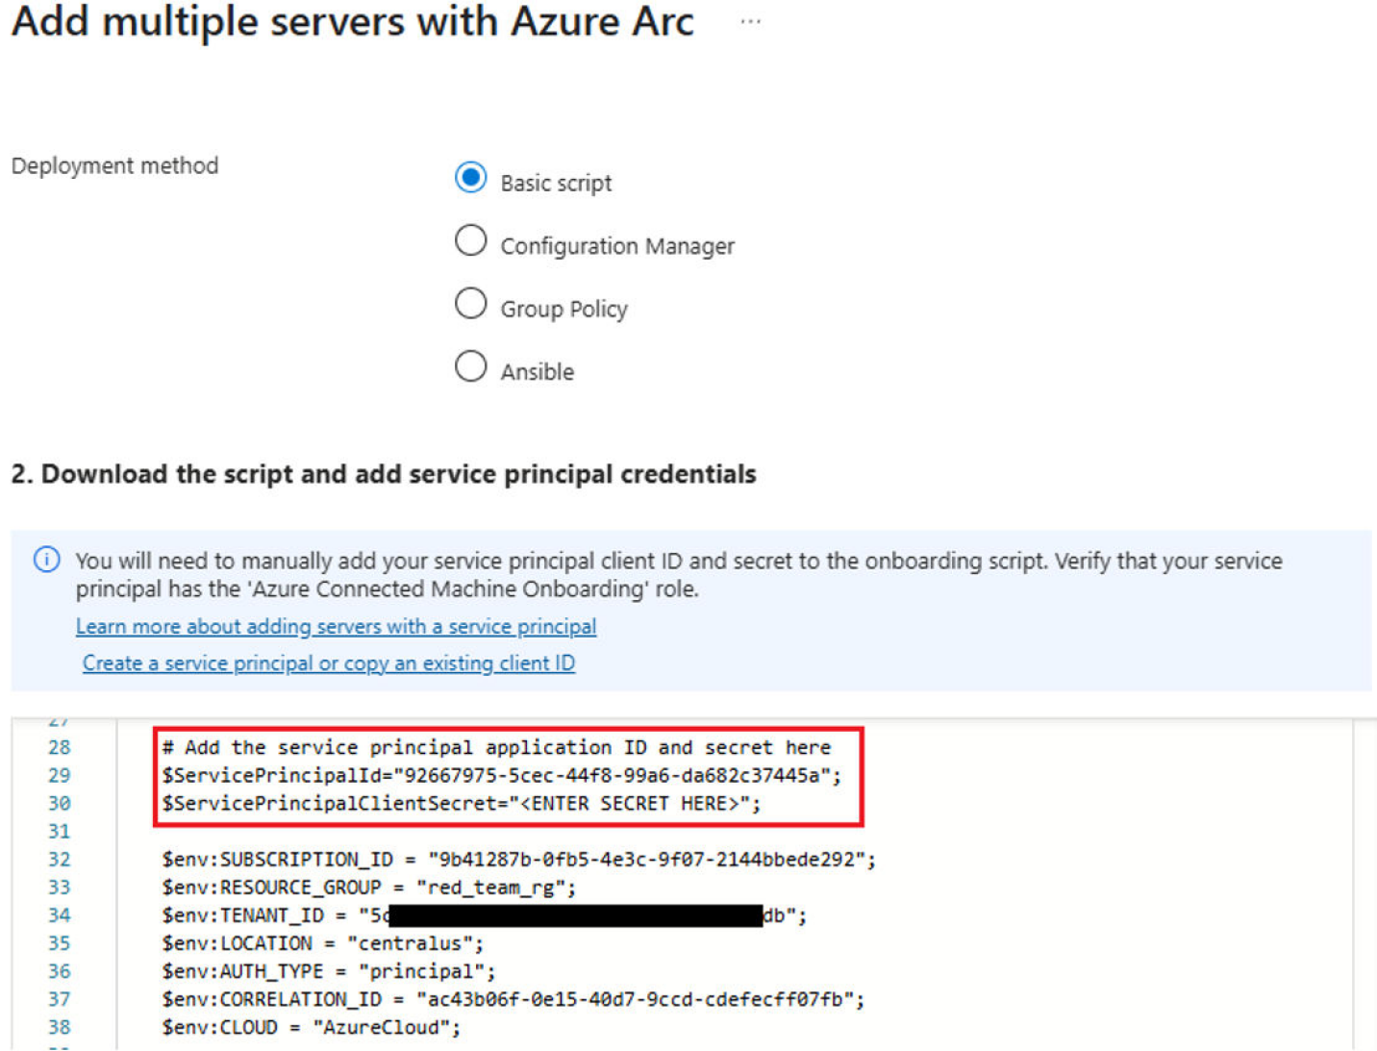
Task: Click the $env:AUTH_TYPE 'principal' line
Action: [328, 970]
